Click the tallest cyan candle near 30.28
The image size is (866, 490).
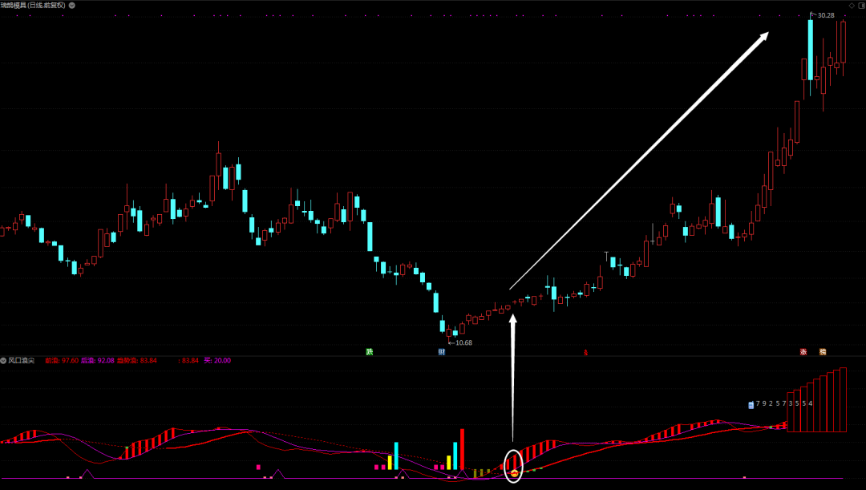[x=810, y=50]
